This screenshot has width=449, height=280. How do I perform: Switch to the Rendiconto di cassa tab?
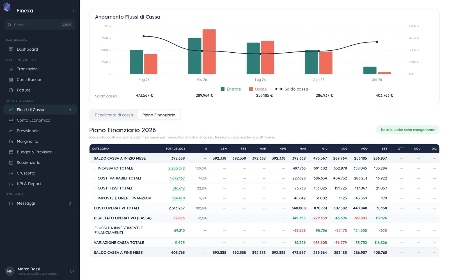(114, 115)
